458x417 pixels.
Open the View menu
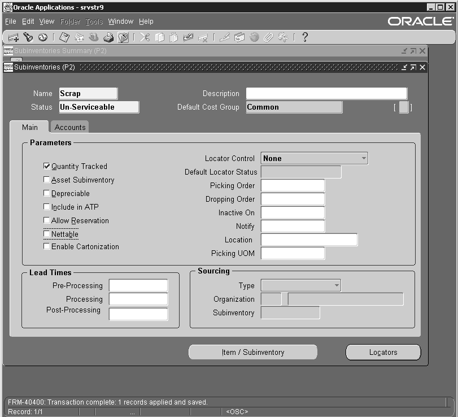click(x=47, y=21)
